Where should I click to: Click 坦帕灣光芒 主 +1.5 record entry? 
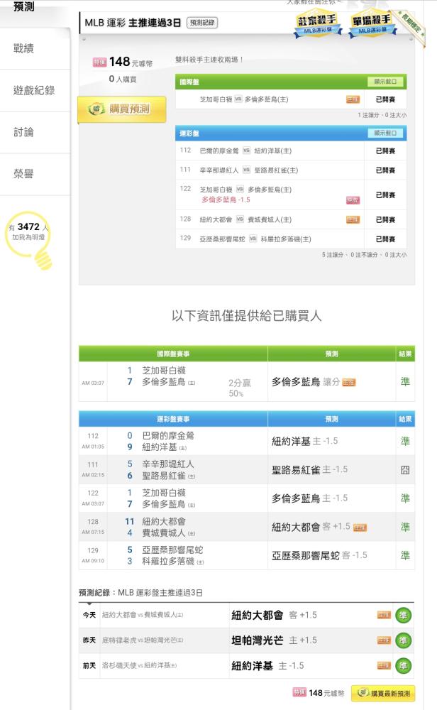(274, 640)
